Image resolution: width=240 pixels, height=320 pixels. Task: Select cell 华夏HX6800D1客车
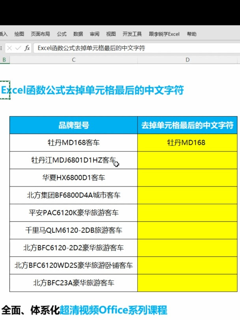click(x=73, y=178)
